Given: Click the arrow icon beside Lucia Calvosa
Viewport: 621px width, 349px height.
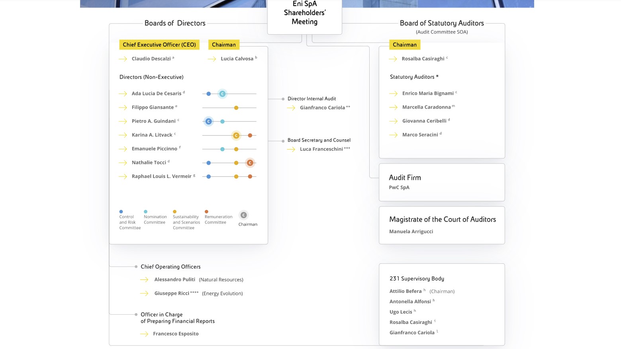Looking at the screenshot, I should pyautogui.click(x=212, y=59).
